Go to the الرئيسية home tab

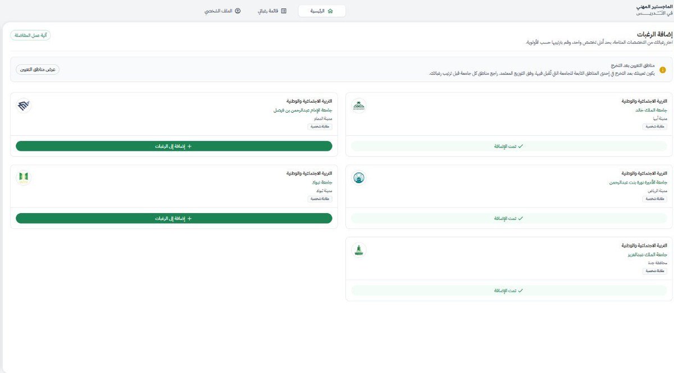point(322,11)
